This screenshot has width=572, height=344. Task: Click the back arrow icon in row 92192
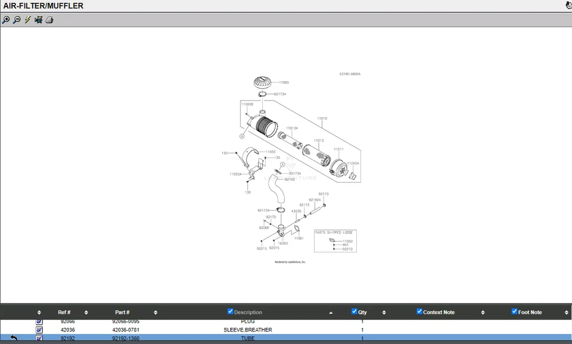[x=14, y=338]
